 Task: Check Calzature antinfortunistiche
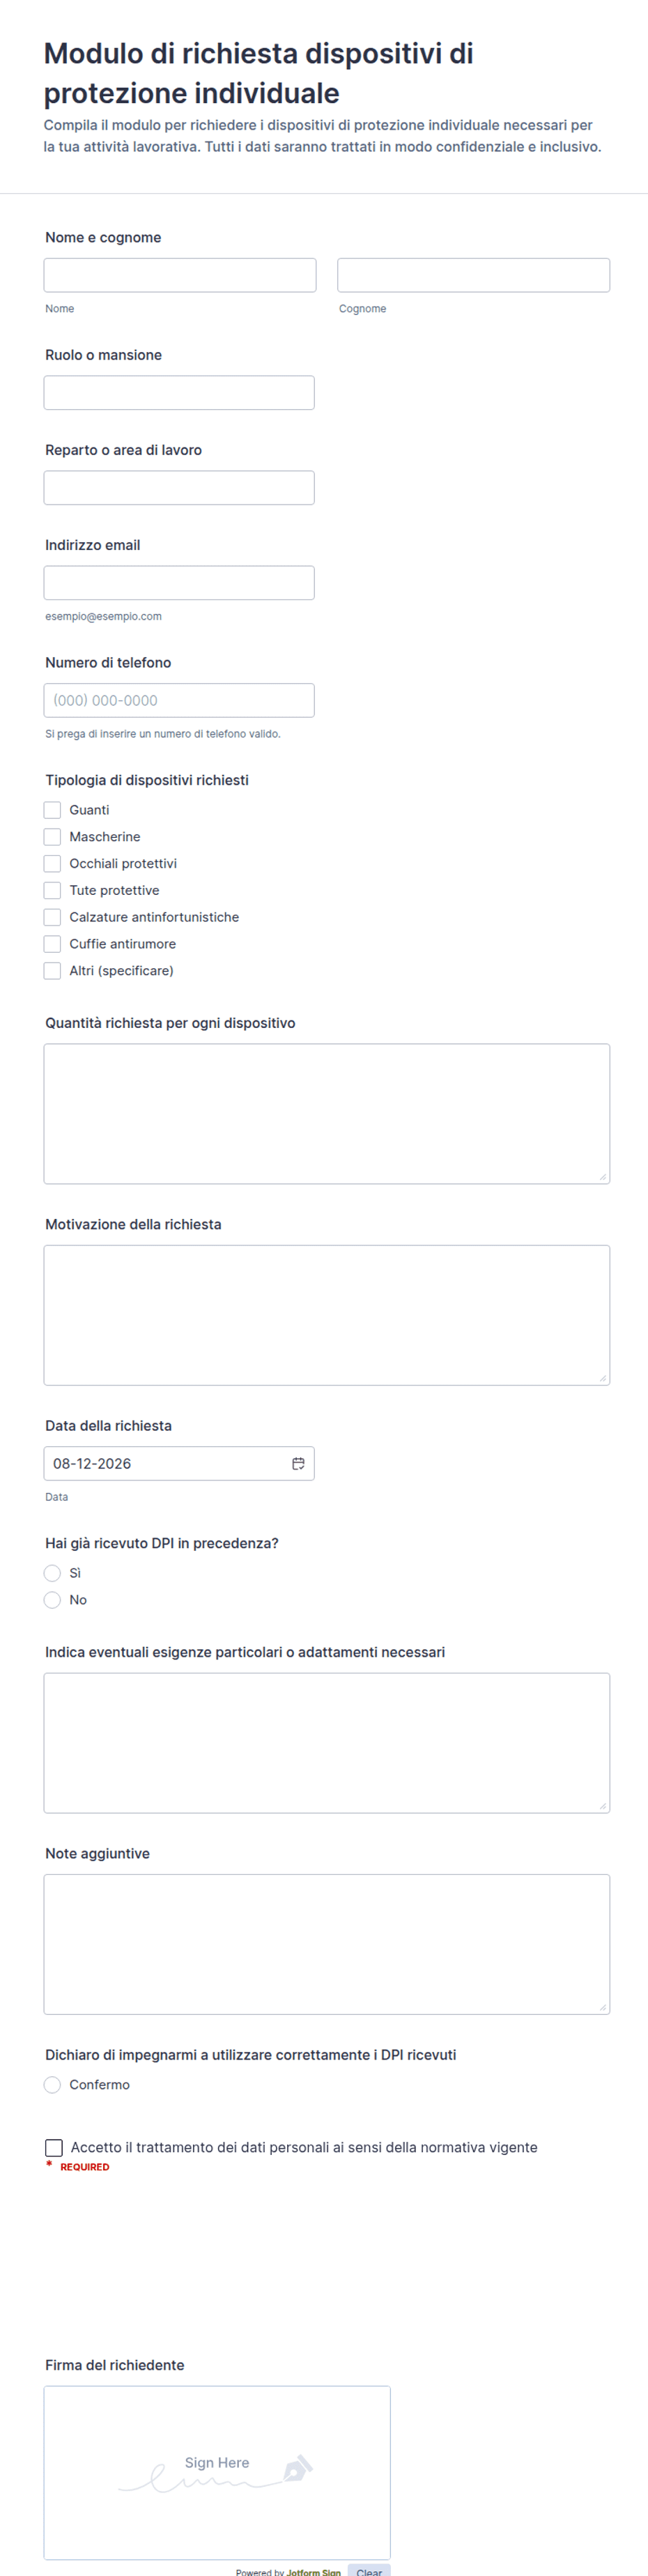52,917
